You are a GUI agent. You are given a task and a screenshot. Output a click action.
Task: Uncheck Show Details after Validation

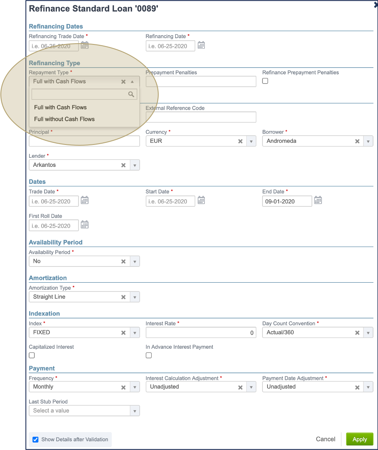[35, 439]
